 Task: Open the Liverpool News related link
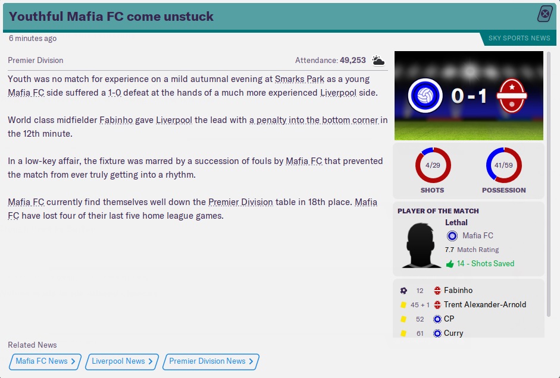pyautogui.click(x=122, y=361)
